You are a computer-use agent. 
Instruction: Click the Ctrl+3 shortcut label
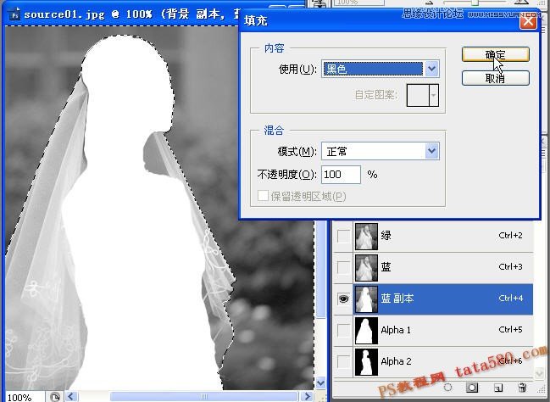tap(510, 267)
